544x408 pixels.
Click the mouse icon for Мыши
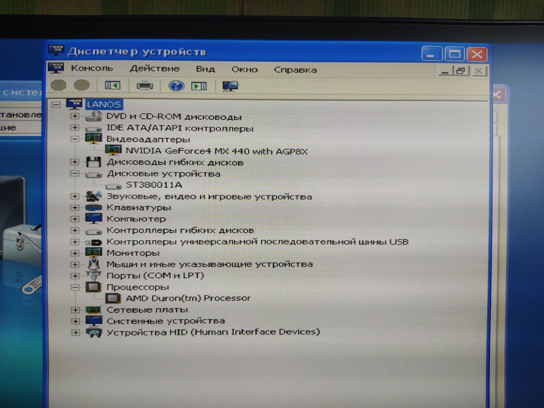94,264
